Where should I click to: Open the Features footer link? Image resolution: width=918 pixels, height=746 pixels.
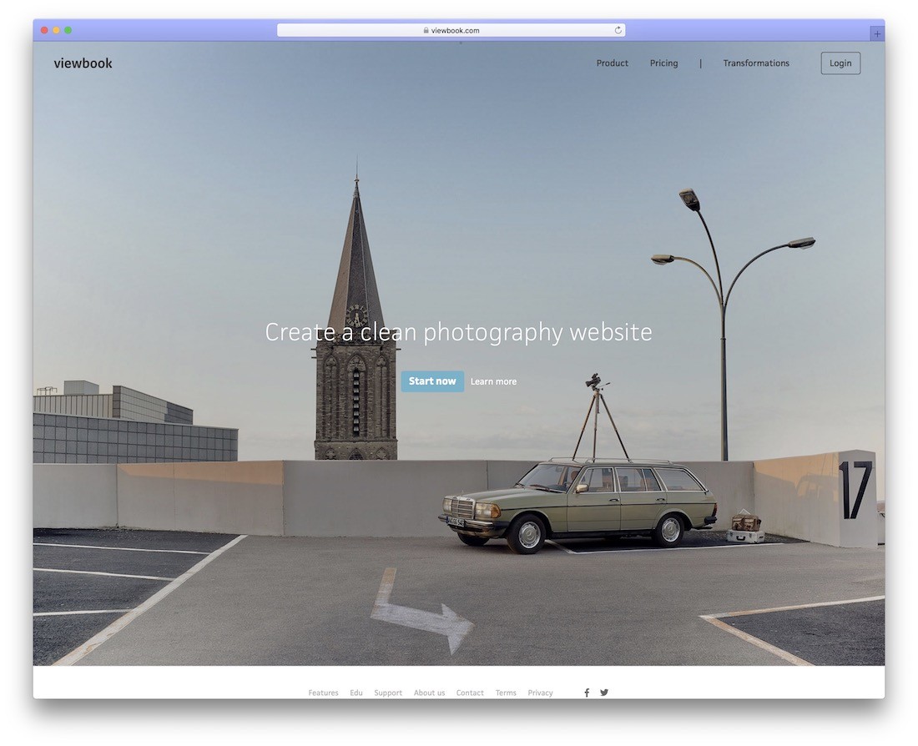tap(323, 693)
